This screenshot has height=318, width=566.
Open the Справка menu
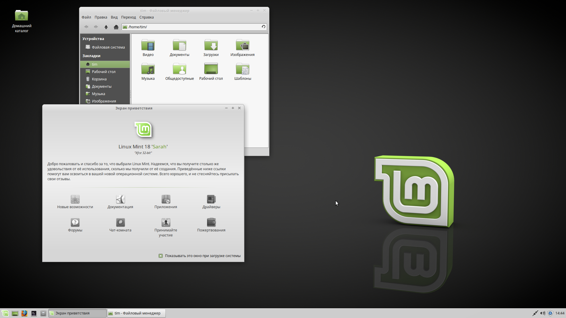coord(147,17)
